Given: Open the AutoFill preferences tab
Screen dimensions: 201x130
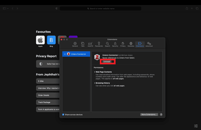Looking at the screenshot, I should pyautogui.click(x=90, y=44).
